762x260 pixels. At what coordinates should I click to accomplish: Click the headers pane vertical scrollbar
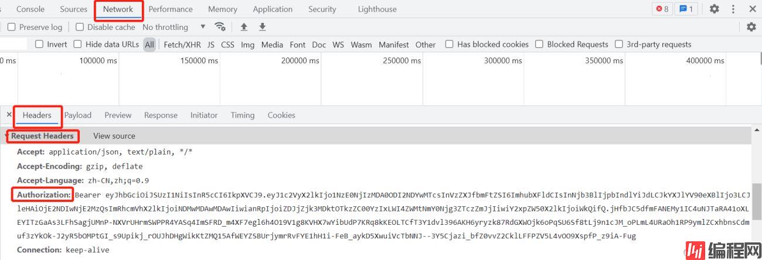757,199
